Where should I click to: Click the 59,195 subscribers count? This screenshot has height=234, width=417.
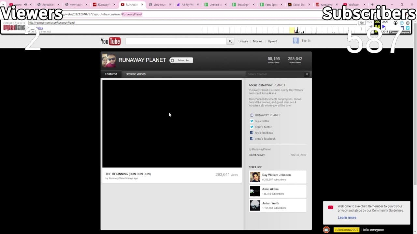point(274,60)
